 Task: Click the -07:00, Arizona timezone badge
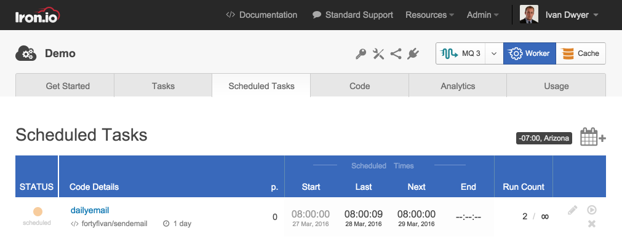544,138
